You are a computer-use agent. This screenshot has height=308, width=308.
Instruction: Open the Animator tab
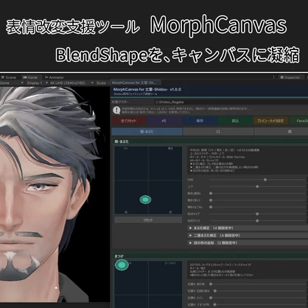55,77
